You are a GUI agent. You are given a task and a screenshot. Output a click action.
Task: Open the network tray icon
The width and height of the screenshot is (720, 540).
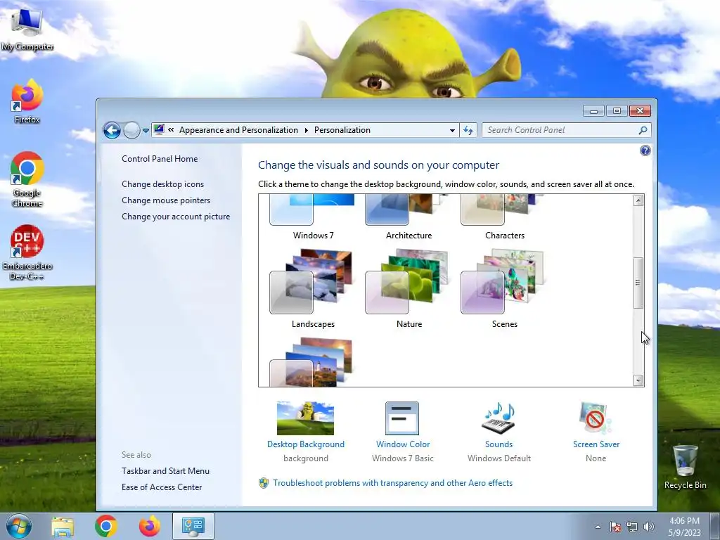pyautogui.click(x=632, y=527)
